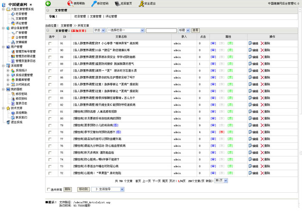Image resolution: width=302 pixels, height=211 pixels.
Task: Open the 转到 page number dropdown
Action: tap(222, 180)
